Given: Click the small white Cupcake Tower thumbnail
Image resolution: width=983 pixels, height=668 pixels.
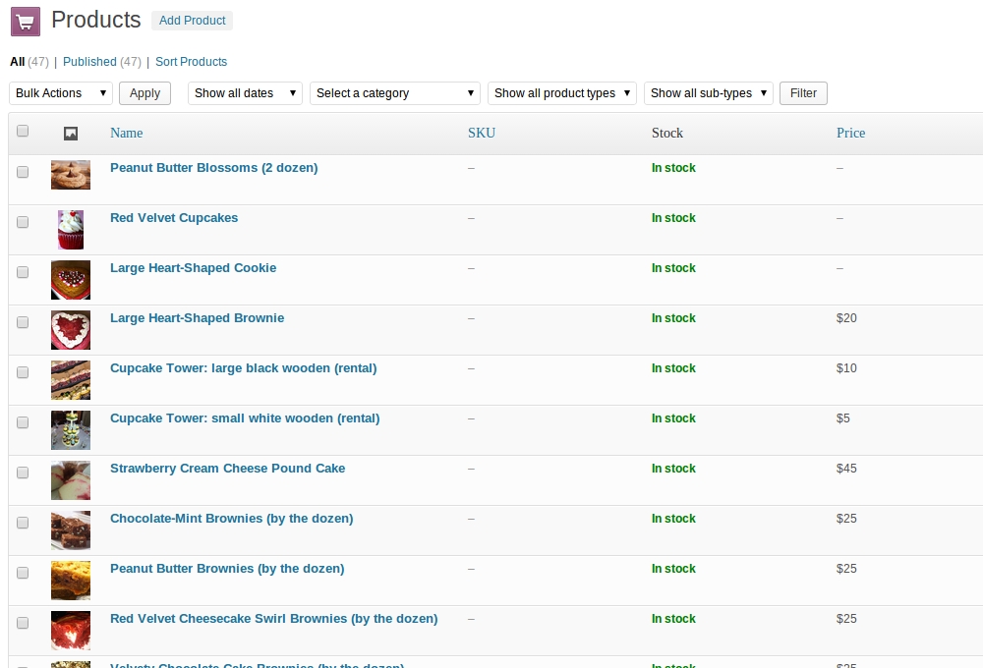Looking at the screenshot, I should tap(71, 430).
